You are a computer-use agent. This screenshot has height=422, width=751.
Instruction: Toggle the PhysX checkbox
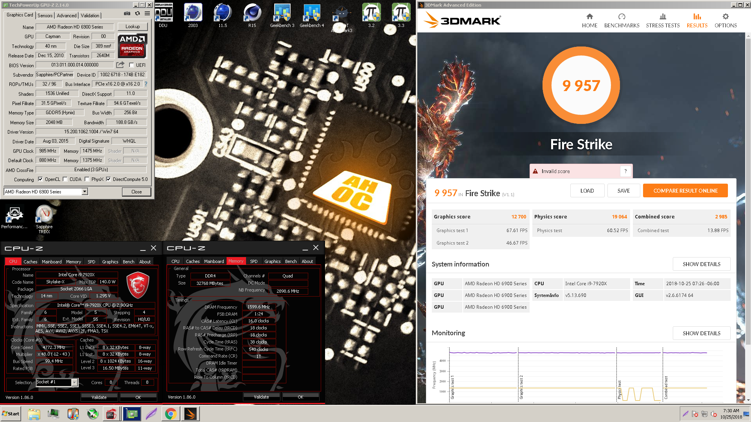(x=87, y=179)
